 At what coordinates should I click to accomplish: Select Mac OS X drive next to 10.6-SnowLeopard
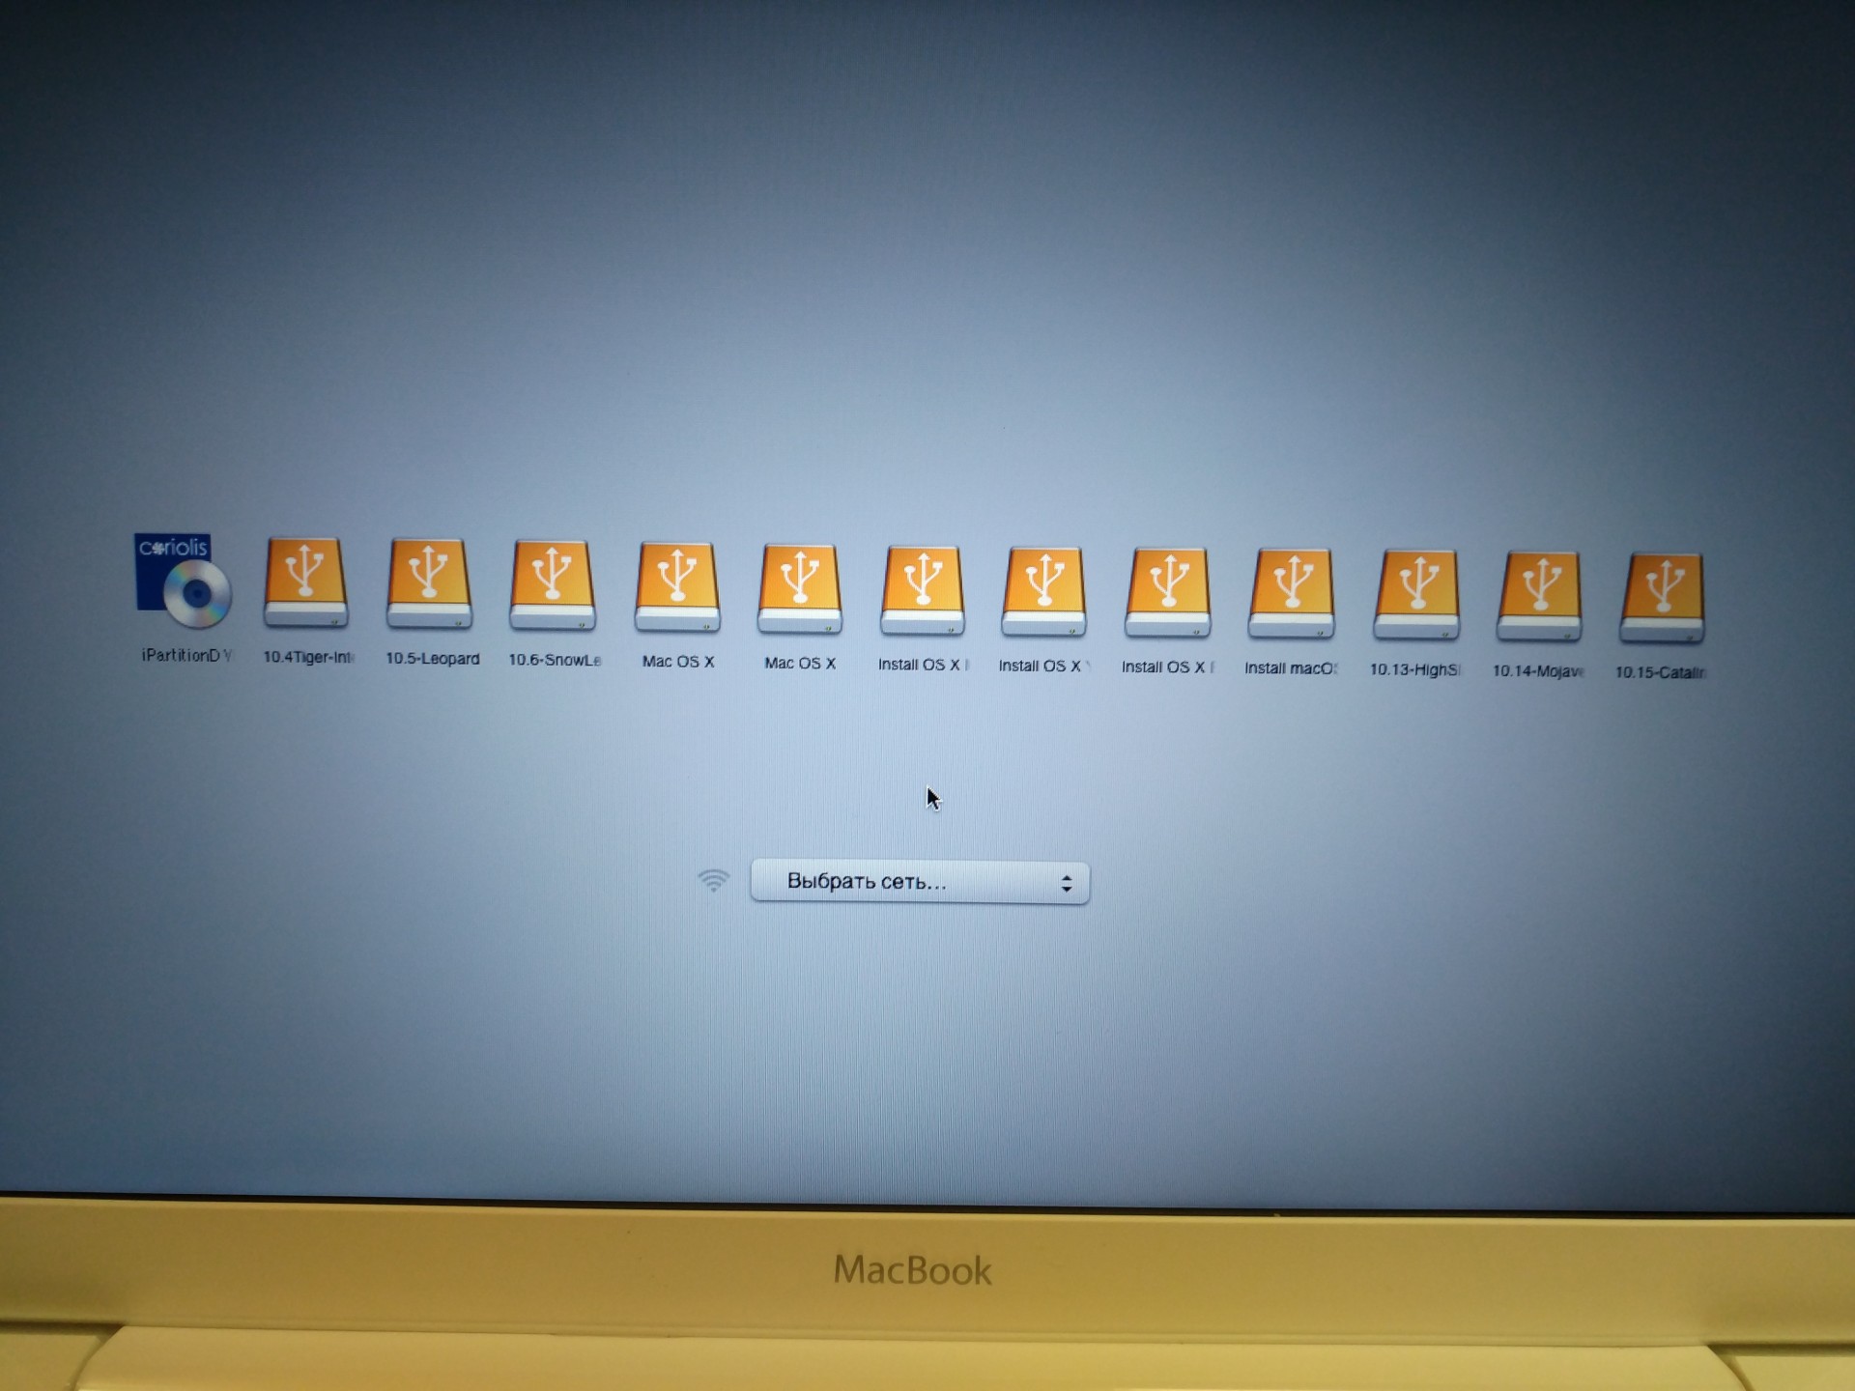point(677,588)
